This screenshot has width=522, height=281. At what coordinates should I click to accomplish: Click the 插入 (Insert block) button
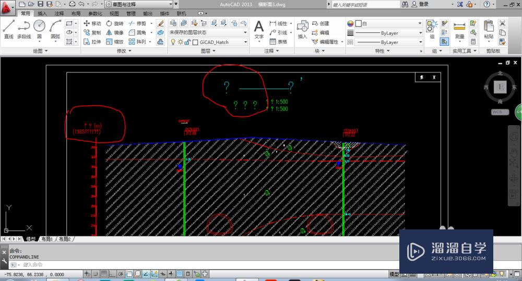302,29
